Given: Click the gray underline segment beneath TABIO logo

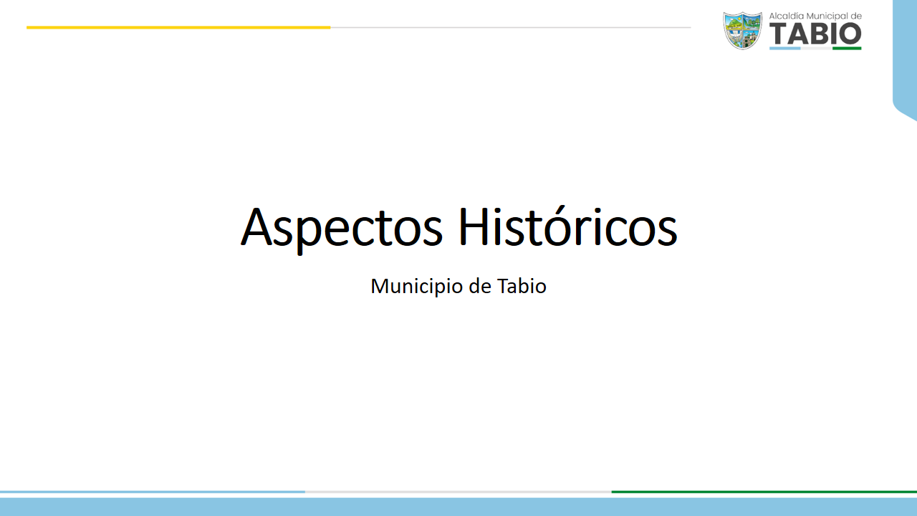Looking at the screenshot, I should click(x=816, y=48).
